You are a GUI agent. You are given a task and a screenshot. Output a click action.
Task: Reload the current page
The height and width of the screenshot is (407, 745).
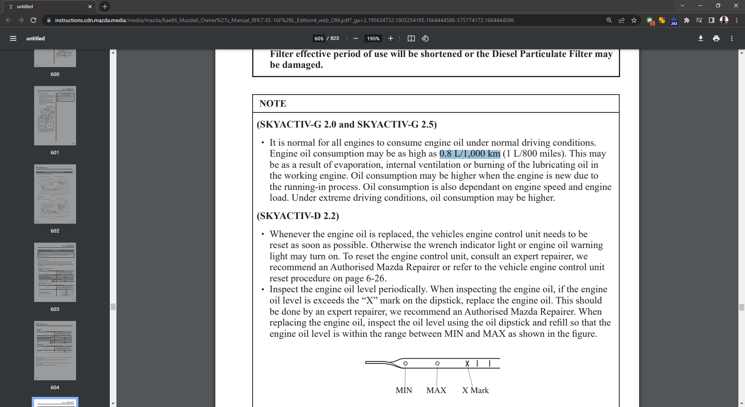point(33,20)
